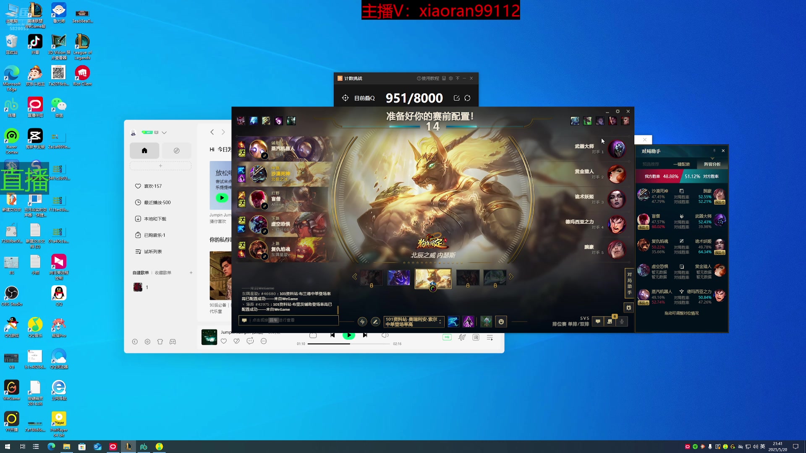Screen dimensions: 806x453
Task: Open the counter window settings gear
Action: pyautogui.click(x=451, y=78)
